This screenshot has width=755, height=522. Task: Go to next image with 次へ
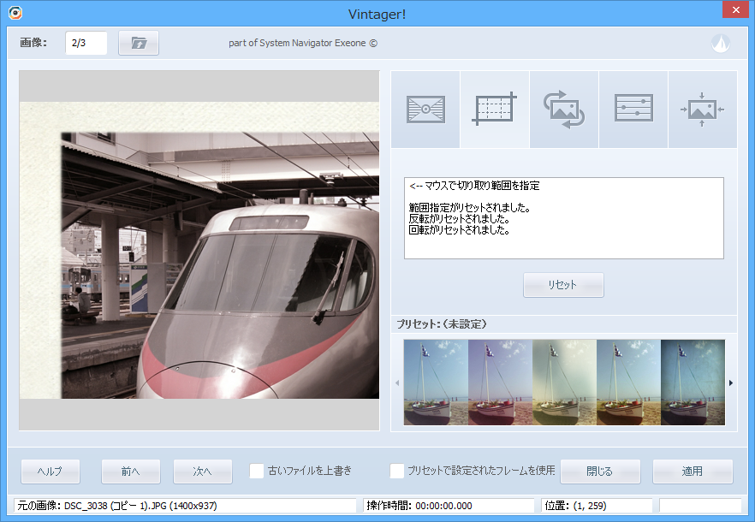203,471
